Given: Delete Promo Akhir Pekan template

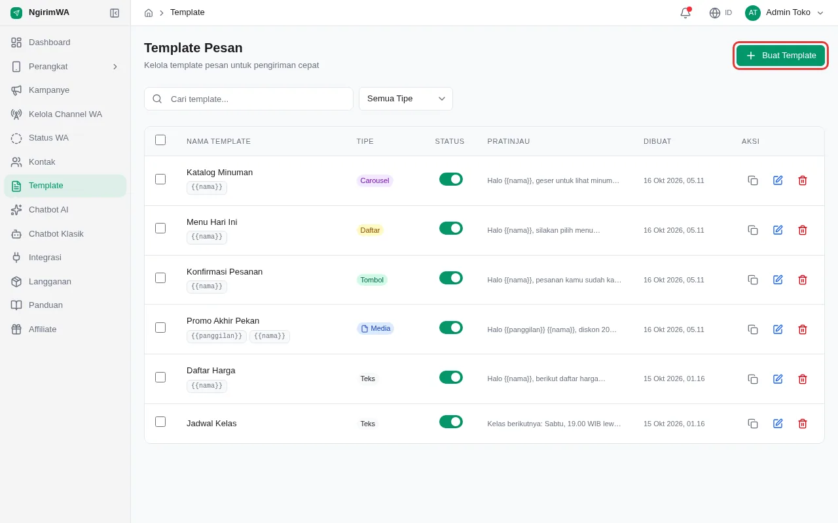Looking at the screenshot, I should (803, 329).
